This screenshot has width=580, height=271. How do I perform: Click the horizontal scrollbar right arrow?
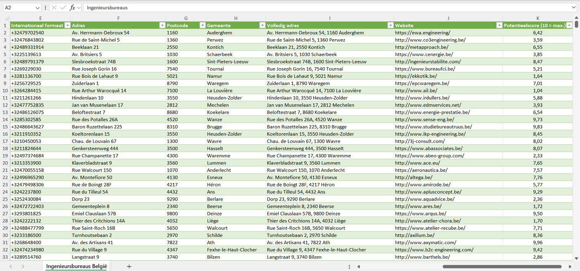coord(570,267)
